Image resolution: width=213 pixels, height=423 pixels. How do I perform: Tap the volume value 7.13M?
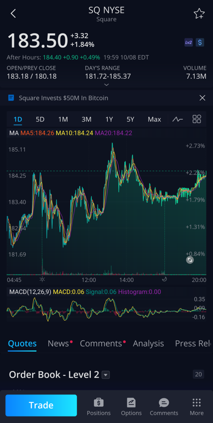[196, 77]
